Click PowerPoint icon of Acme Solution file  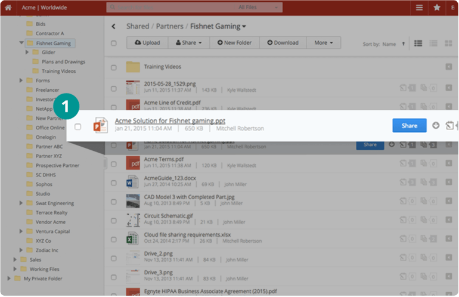(100, 125)
